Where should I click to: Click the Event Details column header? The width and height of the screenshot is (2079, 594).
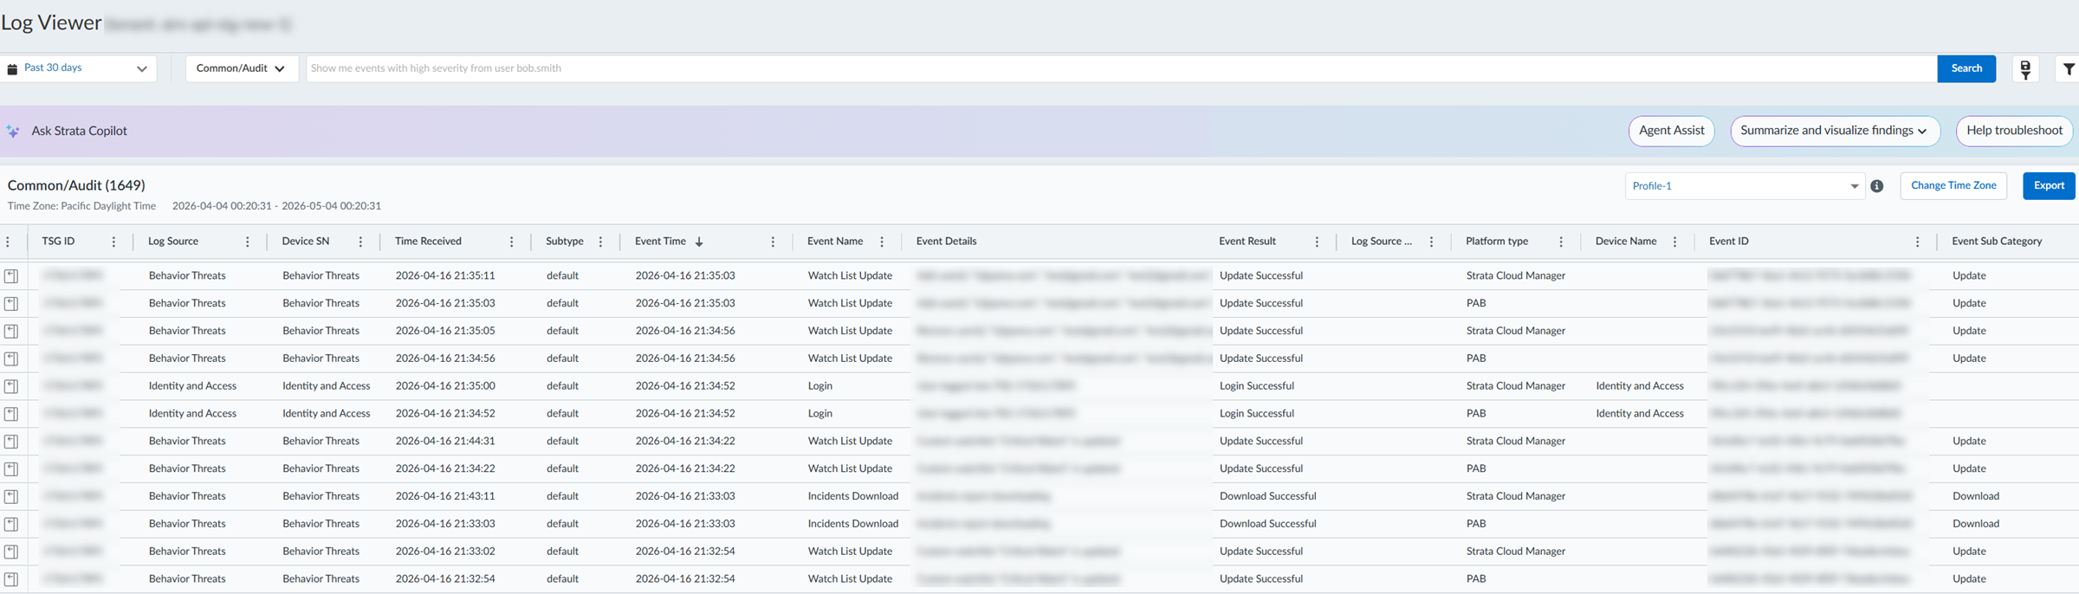click(946, 242)
